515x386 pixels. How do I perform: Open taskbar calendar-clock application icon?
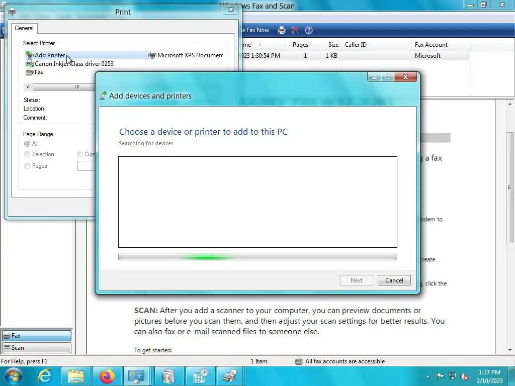tap(200, 376)
